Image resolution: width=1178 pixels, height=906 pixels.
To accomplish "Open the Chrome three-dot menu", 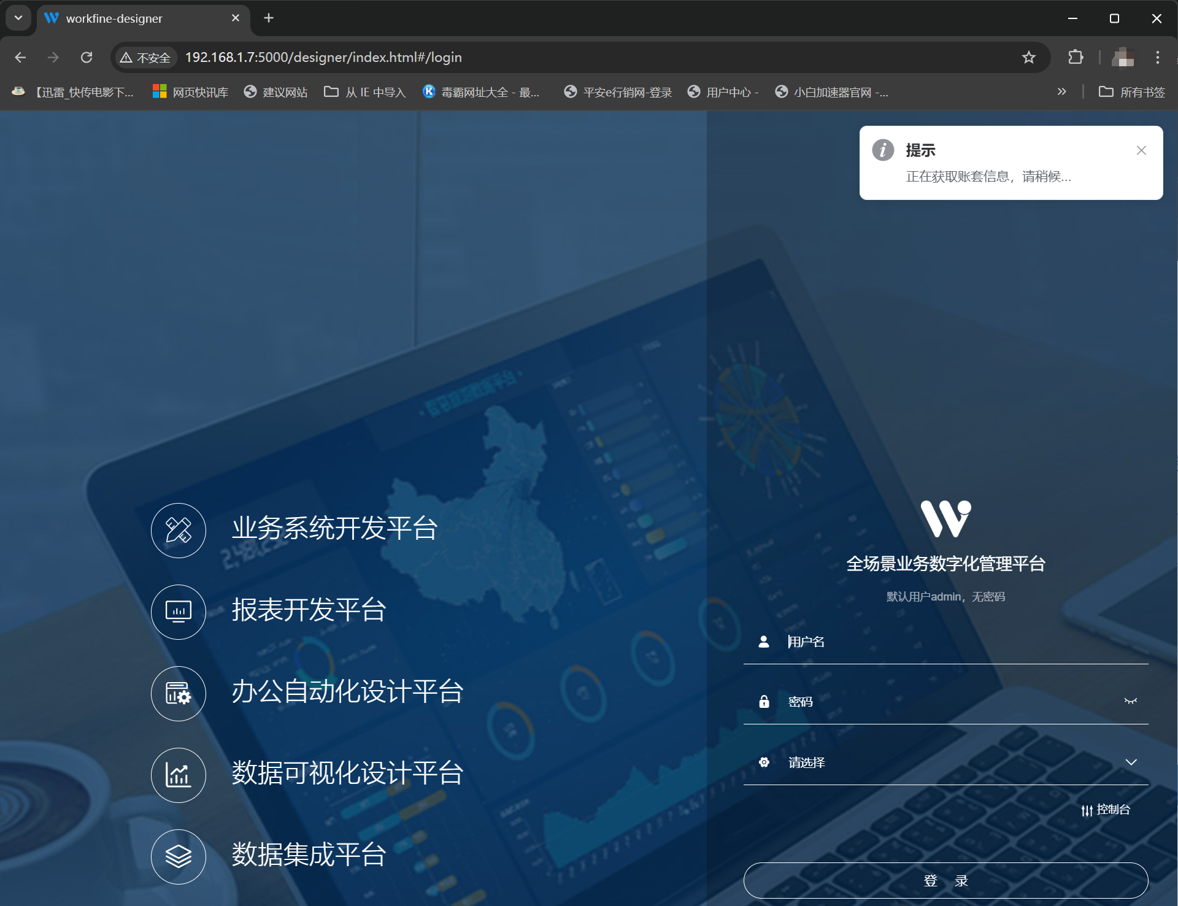I will 1157,57.
